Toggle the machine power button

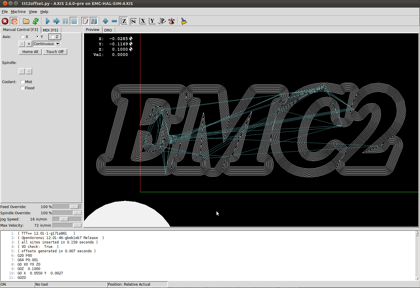[x=14, y=21]
